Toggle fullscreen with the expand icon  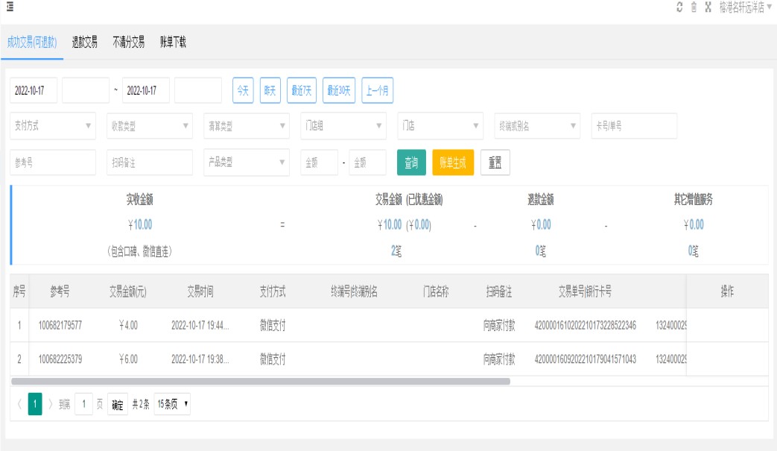[708, 7]
